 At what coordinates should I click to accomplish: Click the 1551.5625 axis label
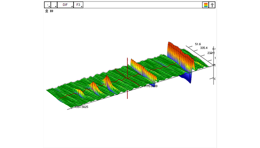click(x=82, y=107)
